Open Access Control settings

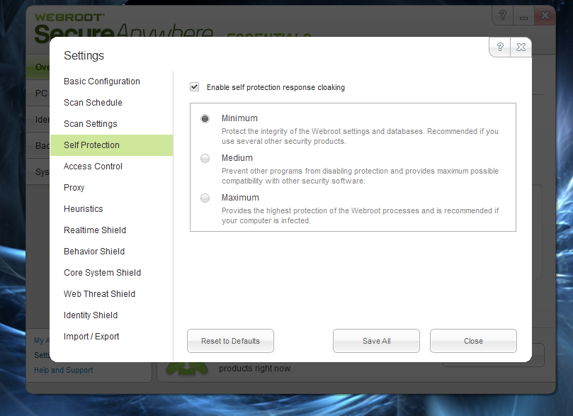click(111, 167)
